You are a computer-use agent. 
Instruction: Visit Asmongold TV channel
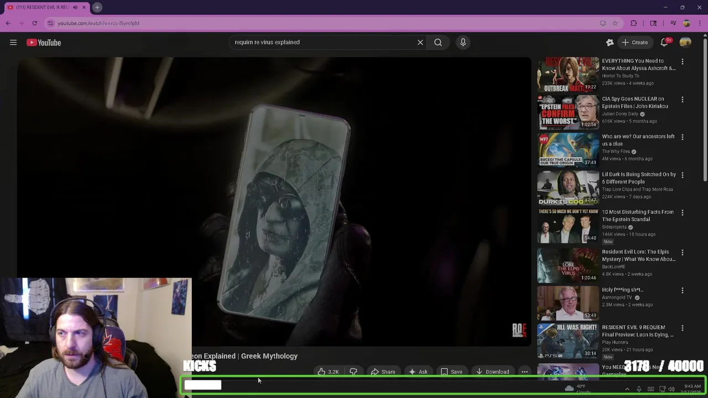click(617, 297)
